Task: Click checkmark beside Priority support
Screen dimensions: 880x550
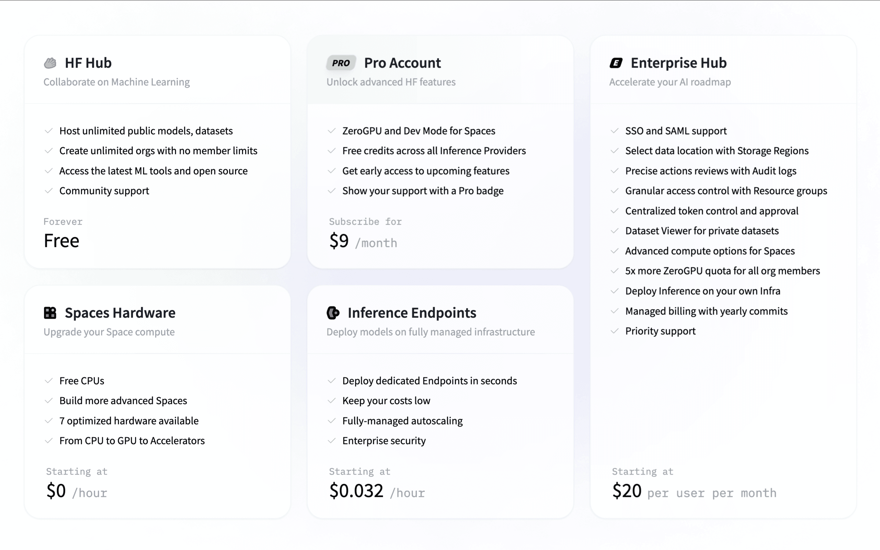Action: [614, 331]
